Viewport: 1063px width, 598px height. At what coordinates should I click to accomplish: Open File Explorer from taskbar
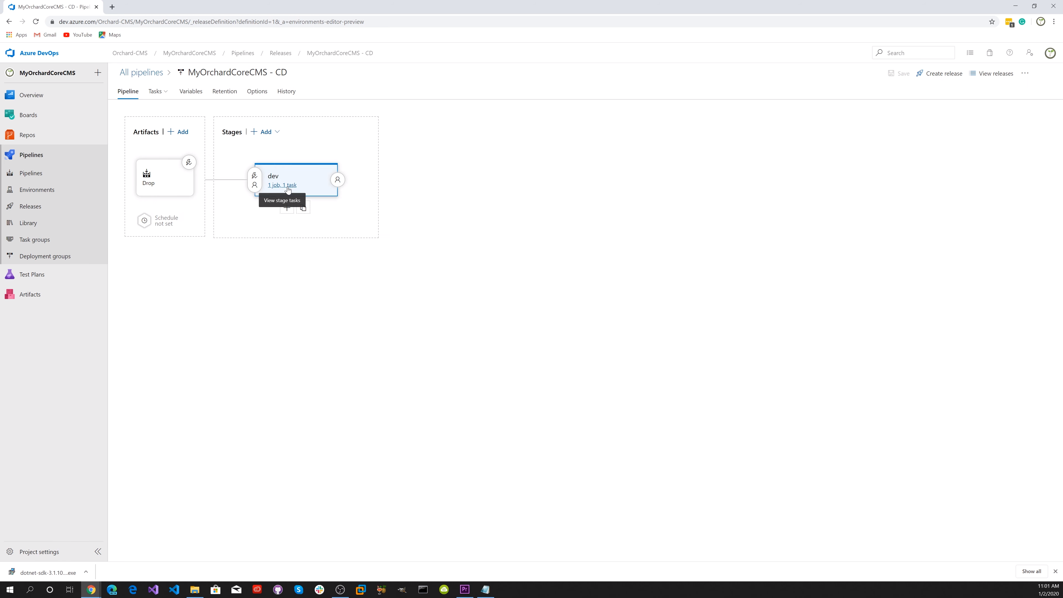pyautogui.click(x=195, y=589)
